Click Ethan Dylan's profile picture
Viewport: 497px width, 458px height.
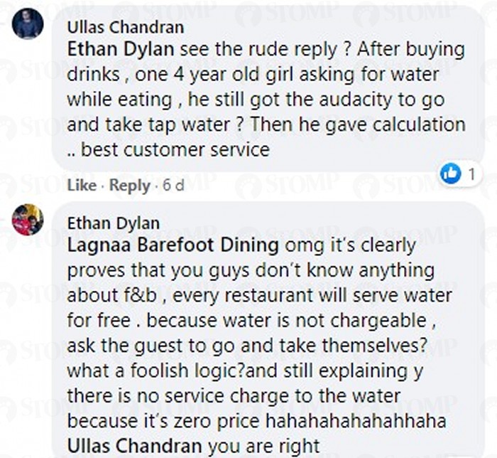point(28,220)
